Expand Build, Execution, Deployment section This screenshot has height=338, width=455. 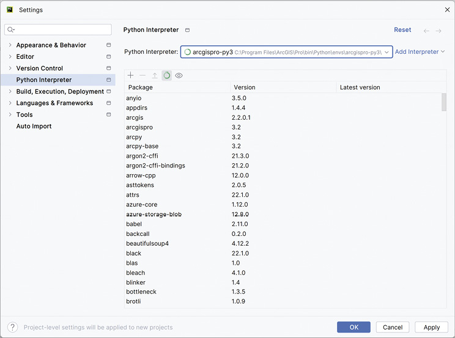pyautogui.click(x=10, y=92)
